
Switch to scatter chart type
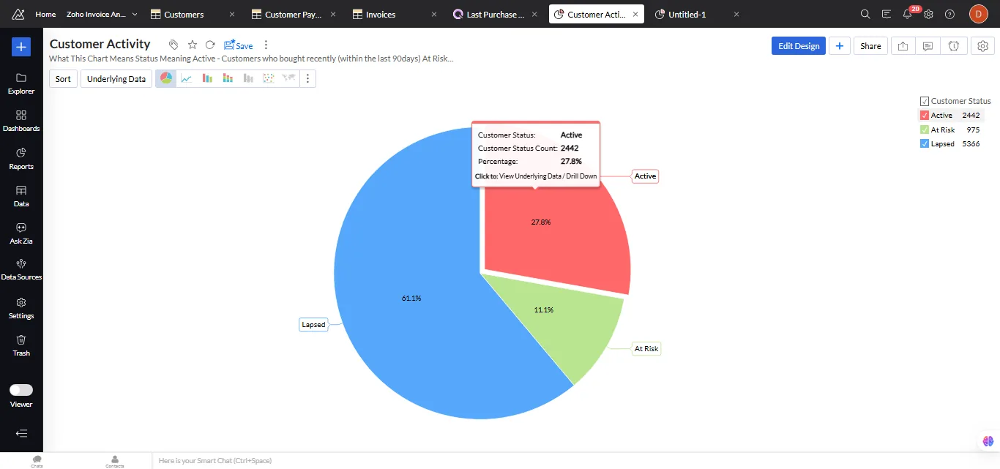(x=269, y=78)
